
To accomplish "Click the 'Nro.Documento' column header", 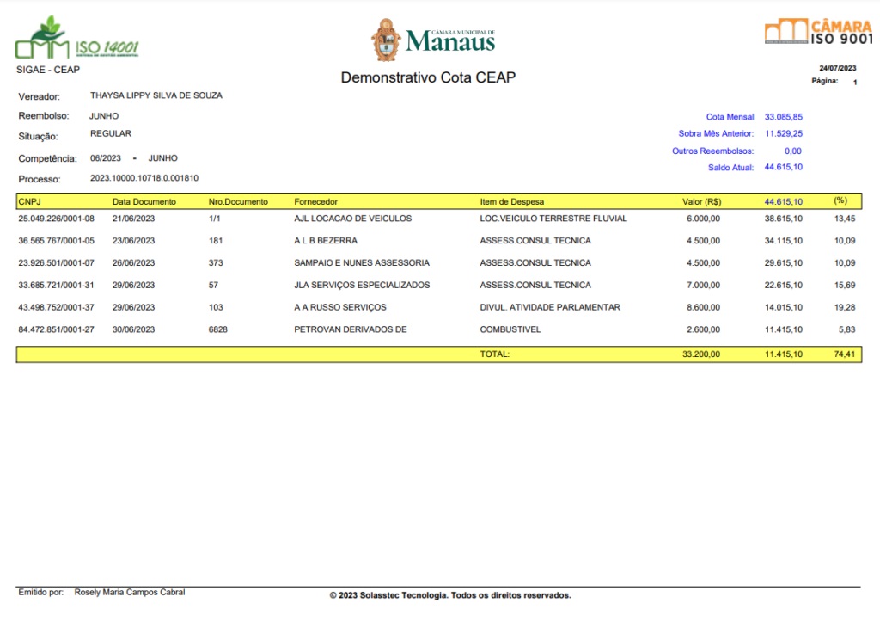I will (238, 201).
